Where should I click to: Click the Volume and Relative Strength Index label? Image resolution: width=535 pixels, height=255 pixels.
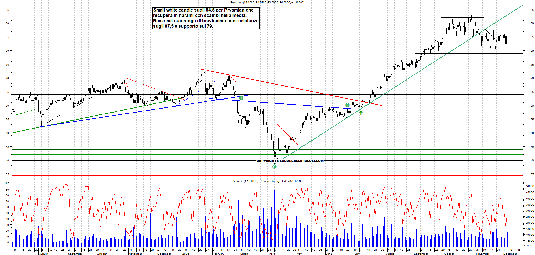267,181
